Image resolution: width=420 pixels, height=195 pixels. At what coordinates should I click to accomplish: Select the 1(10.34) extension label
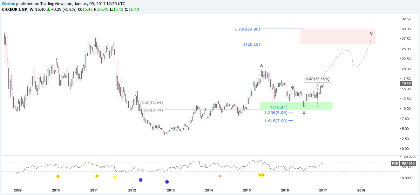point(279,108)
